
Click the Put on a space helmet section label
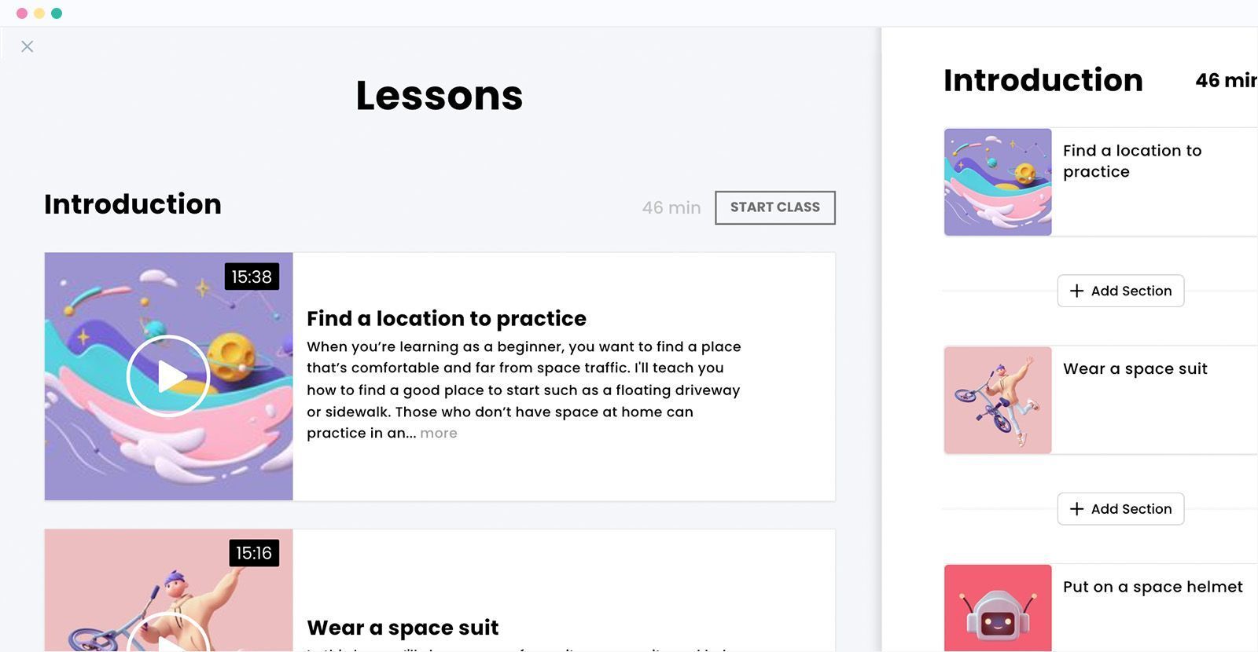click(x=1153, y=586)
